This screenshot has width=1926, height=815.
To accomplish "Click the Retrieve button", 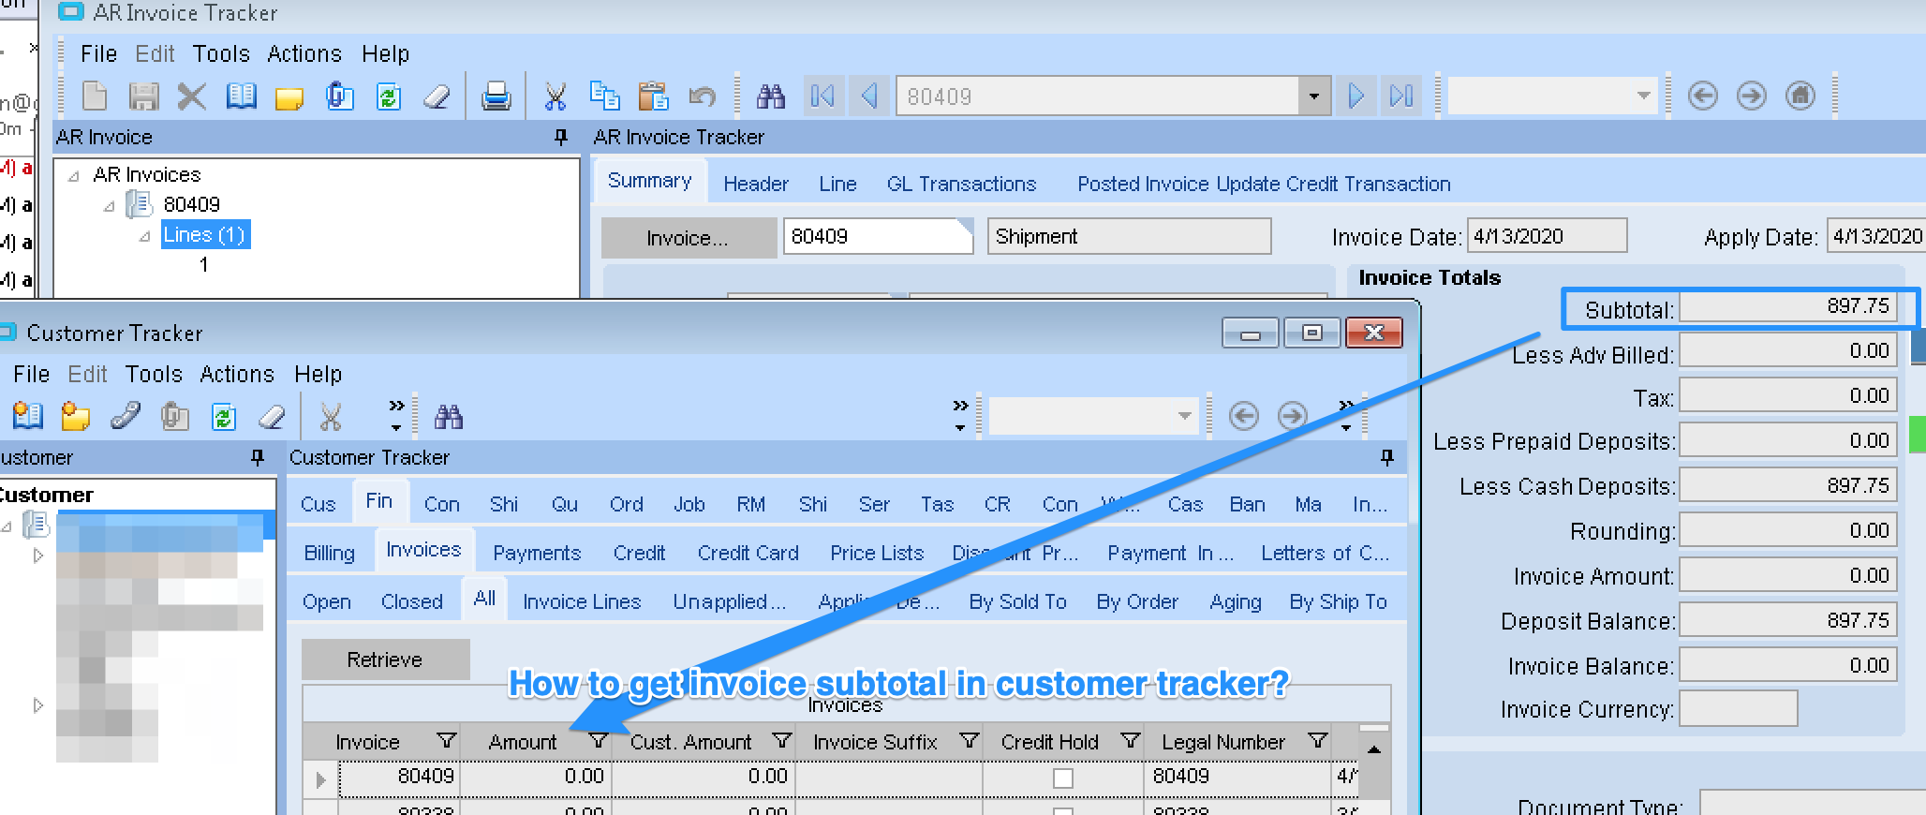I will pyautogui.click(x=385, y=659).
